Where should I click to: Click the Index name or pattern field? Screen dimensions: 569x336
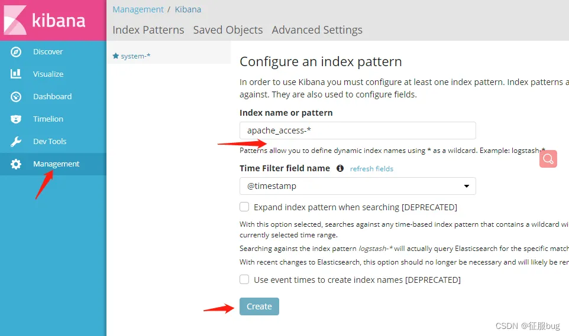pos(357,131)
